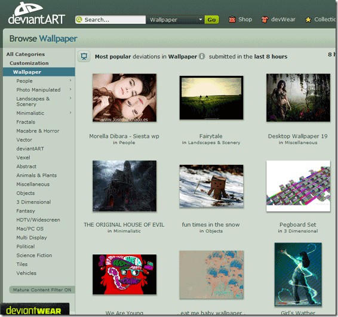Open the Multi Display category
338x317 pixels.
click(32, 238)
